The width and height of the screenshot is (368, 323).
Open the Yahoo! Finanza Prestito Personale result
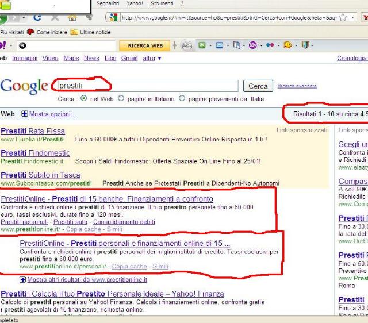tap(112, 294)
